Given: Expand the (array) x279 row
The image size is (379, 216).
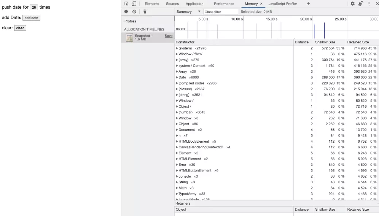Looking at the screenshot, I should coord(177,60).
